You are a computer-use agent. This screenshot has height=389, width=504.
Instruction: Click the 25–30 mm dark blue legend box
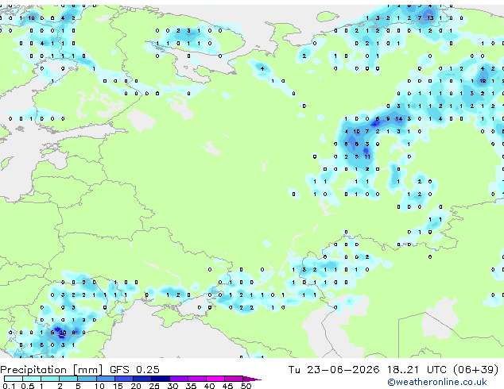coord(161,379)
